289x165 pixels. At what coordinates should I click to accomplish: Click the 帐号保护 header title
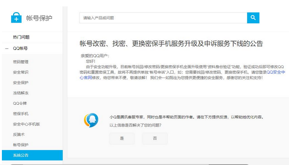point(39,18)
